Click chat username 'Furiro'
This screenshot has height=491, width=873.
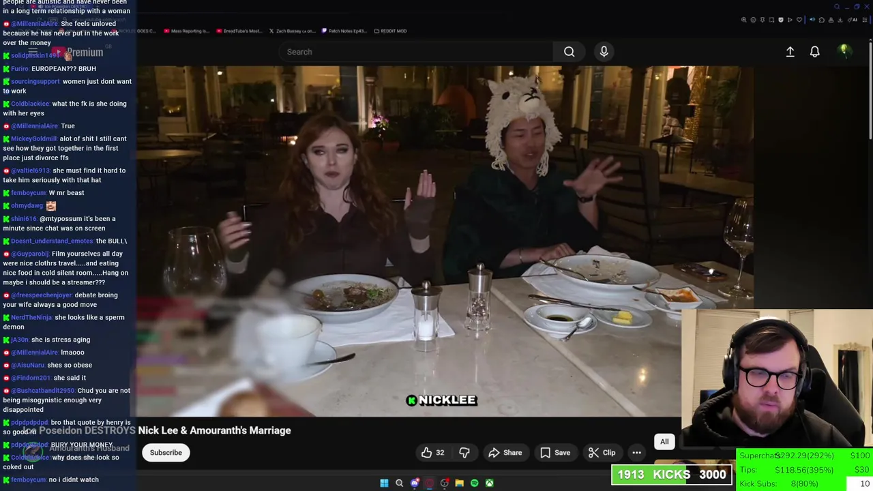tap(20, 69)
